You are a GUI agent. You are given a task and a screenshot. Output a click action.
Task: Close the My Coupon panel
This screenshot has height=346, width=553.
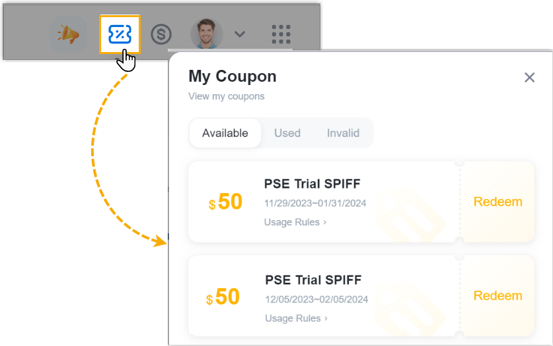coord(529,78)
